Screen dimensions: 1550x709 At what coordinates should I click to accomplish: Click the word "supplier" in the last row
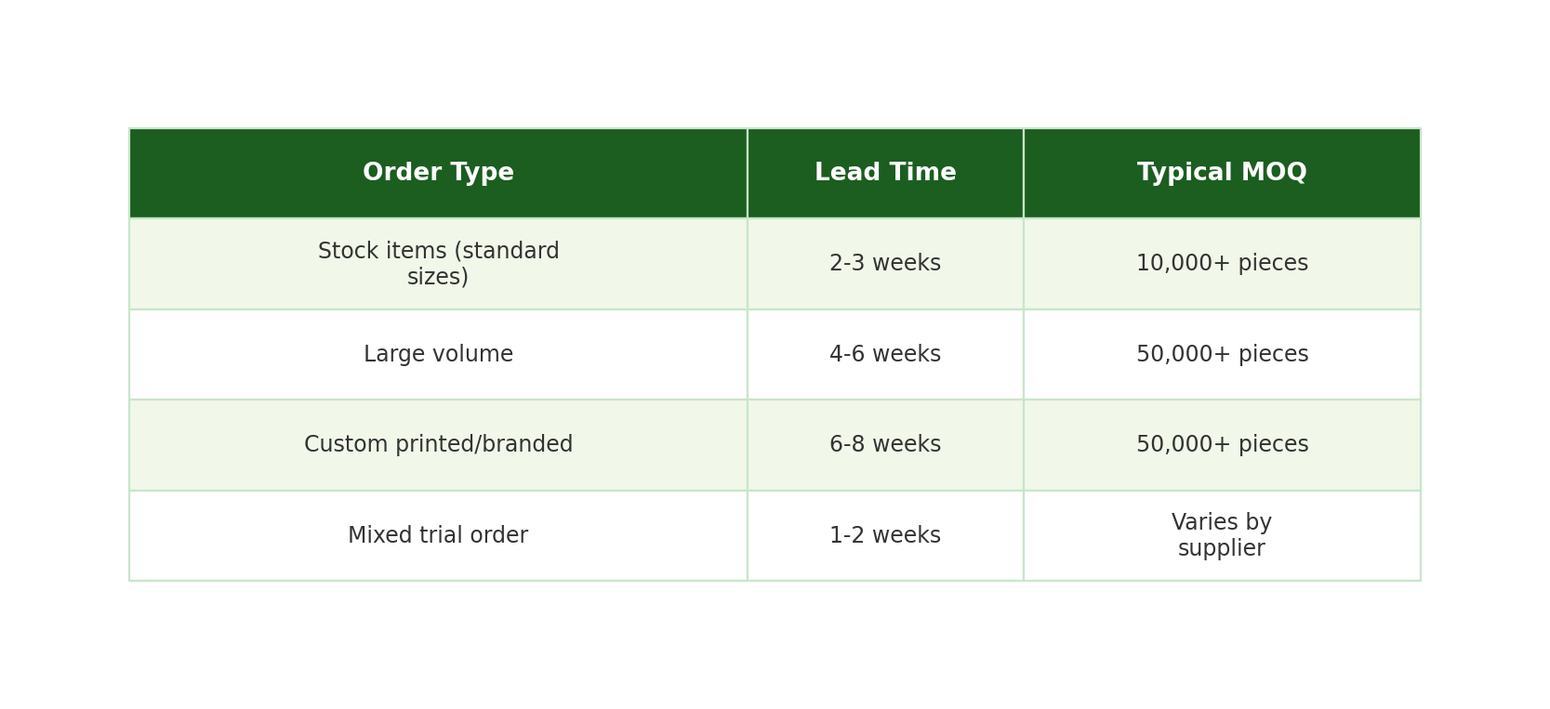click(1222, 549)
